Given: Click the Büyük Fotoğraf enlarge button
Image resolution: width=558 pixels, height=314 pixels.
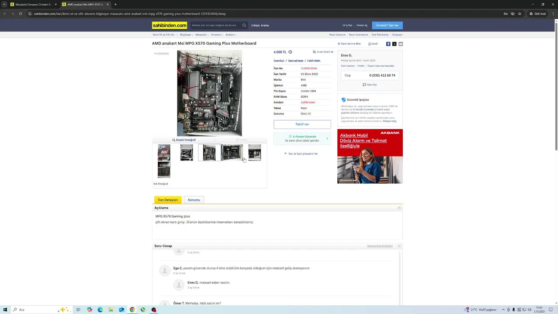Looking at the screenshot, I should (184, 140).
